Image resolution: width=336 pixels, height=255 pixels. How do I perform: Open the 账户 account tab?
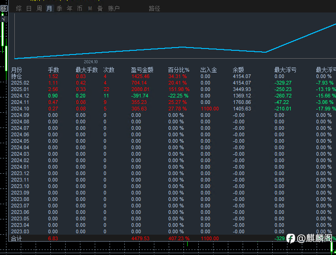point(114,8)
